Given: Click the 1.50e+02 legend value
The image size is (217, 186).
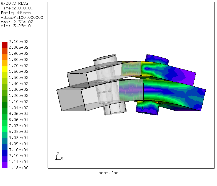Looking at the screenshot, I should pos(18,77).
